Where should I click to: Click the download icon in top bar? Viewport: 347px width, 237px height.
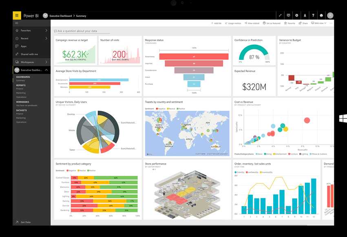[305, 15]
